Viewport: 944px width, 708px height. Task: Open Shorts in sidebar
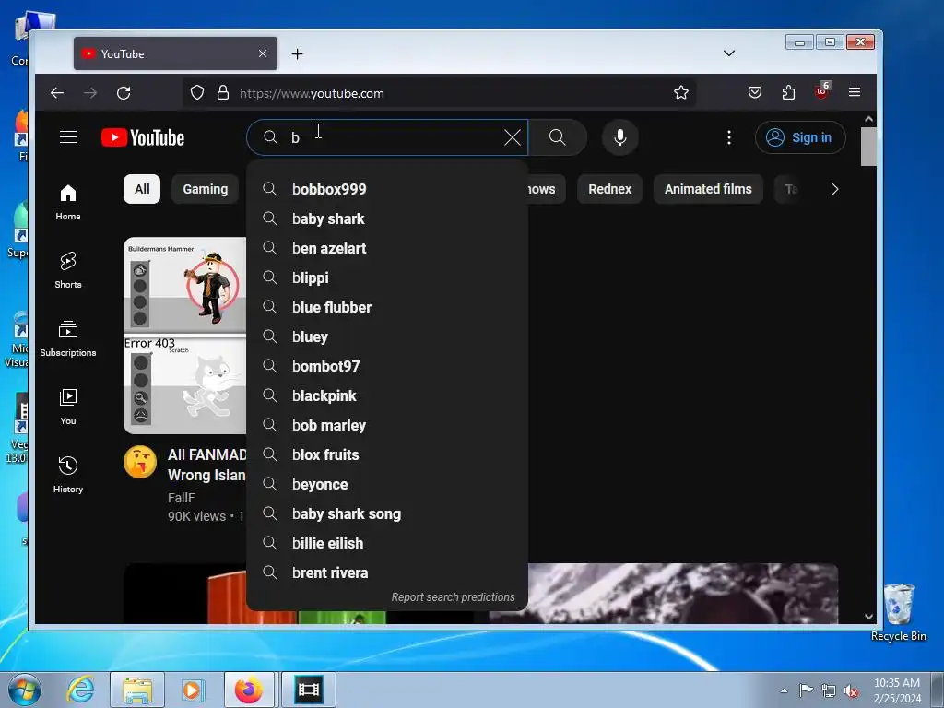pyautogui.click(x=68, y=271)
